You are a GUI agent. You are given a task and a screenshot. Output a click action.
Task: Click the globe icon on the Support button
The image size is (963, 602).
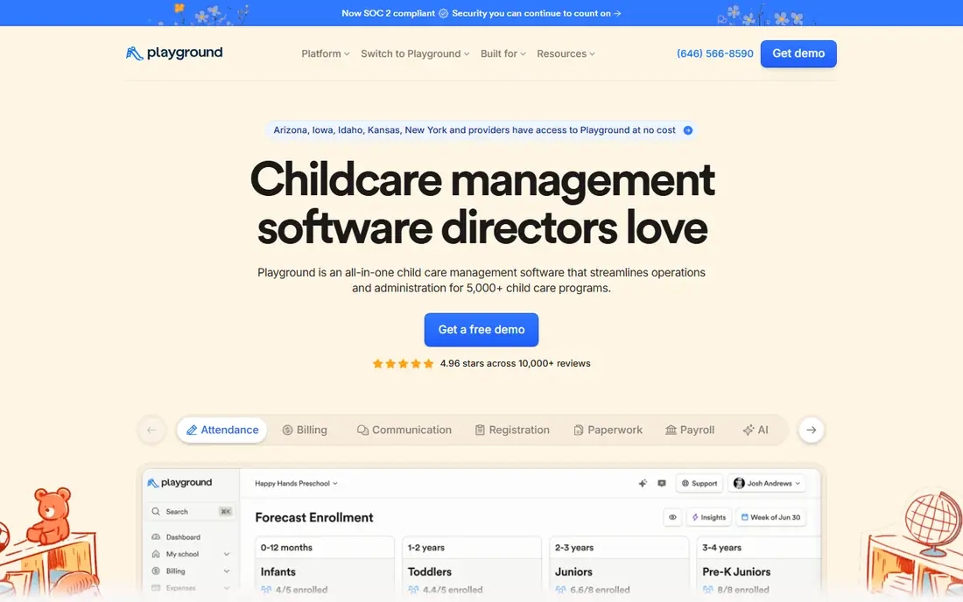pyautogui.click(x=685, y=484)
